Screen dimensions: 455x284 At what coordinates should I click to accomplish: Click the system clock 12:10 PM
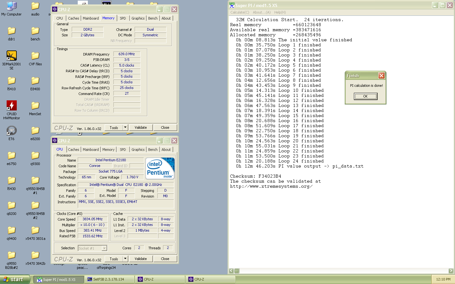443,279
